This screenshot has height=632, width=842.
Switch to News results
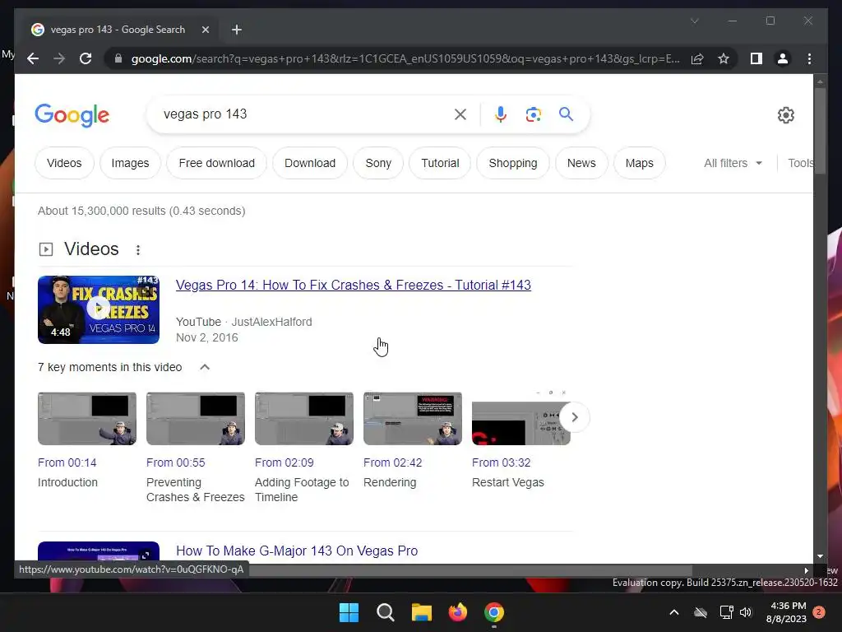(x=581, y=163)
